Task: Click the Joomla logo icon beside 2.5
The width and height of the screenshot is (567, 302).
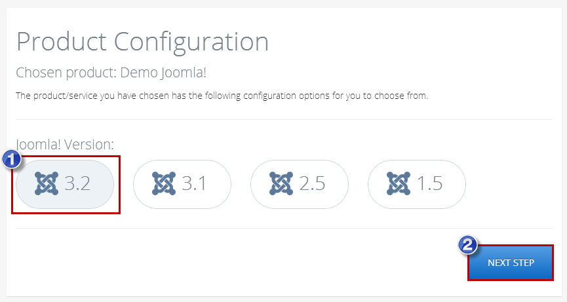Action: 281,183
